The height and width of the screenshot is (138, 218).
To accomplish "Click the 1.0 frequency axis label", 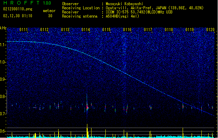I will [3, 62].
